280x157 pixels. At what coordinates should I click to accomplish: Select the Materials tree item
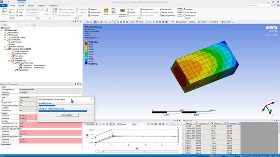point(14,35)
